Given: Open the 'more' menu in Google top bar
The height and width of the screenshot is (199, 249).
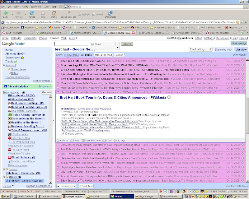Looking at the screenshot, I should [x=73, y=38].
